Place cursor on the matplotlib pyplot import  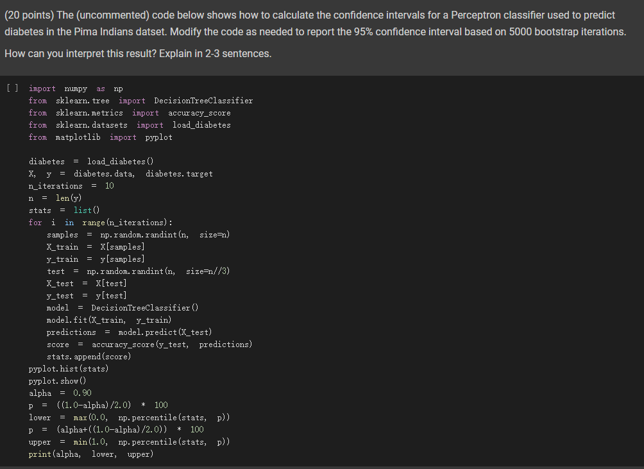point(101,137)
